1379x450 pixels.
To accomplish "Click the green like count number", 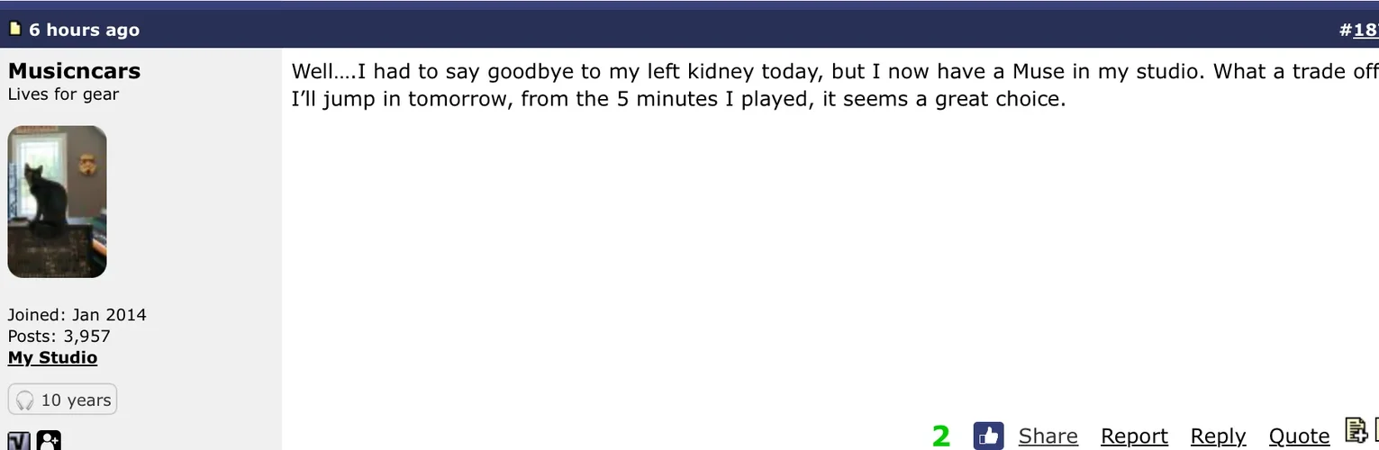I will click(941, 436).
